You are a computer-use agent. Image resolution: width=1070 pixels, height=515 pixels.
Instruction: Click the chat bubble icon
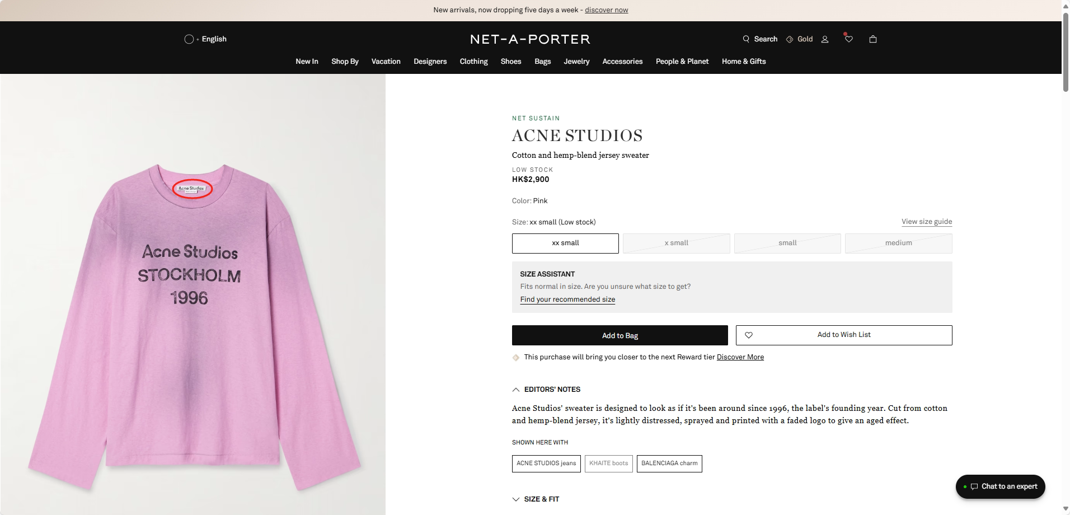[x=974, y=486]
